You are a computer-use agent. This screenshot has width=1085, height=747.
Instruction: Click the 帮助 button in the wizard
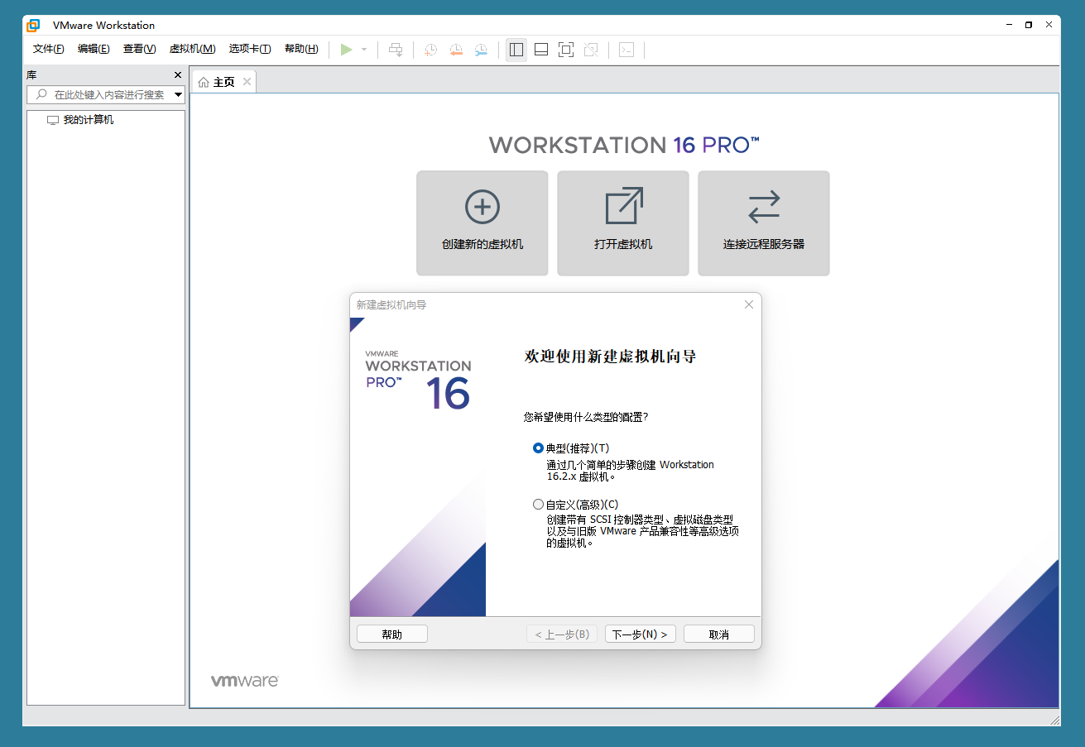392,634
